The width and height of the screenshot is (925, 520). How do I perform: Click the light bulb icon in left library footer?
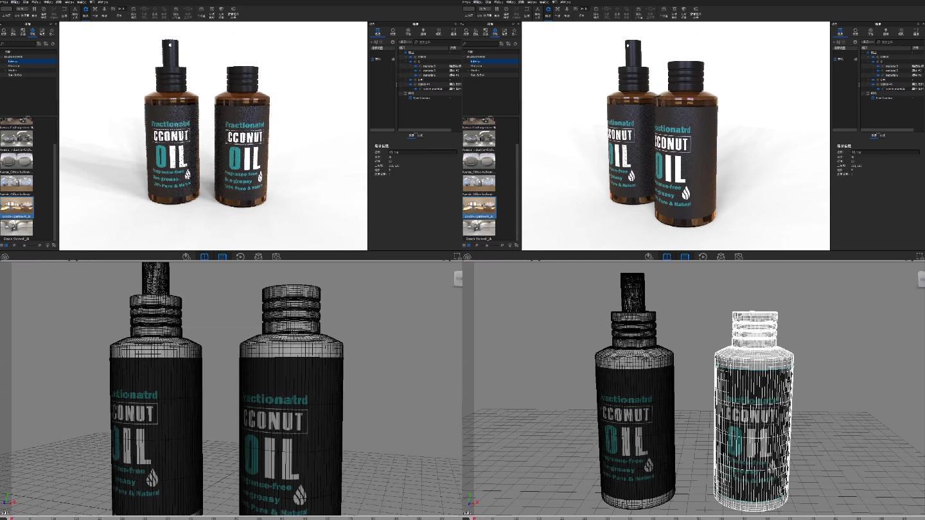pyautogui.click(x=48, y=245)
